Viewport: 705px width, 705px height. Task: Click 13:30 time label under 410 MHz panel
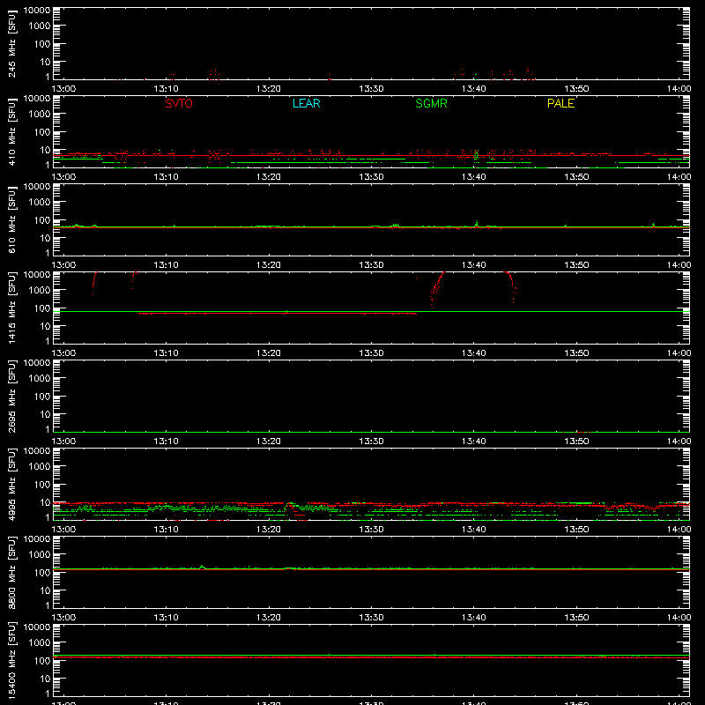pos(371,177)
